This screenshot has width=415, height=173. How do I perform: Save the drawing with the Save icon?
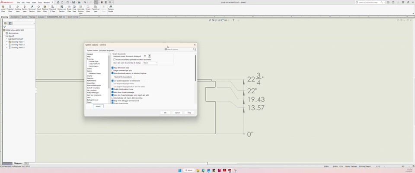(73, 2)
